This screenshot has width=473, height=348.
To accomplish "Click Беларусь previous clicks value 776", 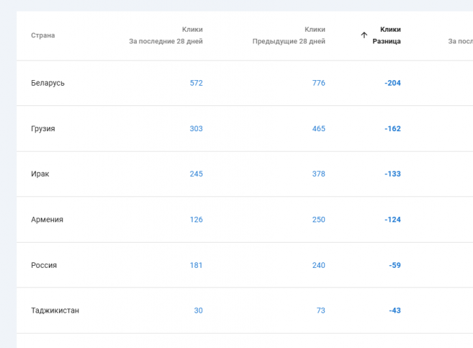I will (319, 83).
